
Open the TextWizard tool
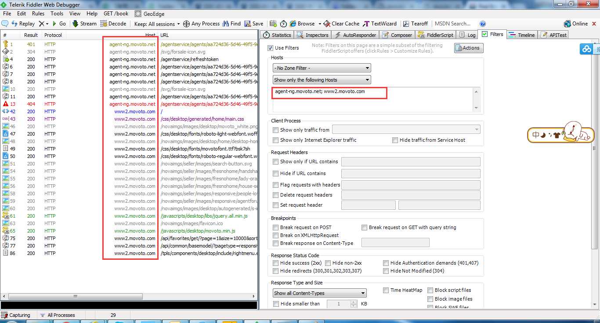point(380,24)
